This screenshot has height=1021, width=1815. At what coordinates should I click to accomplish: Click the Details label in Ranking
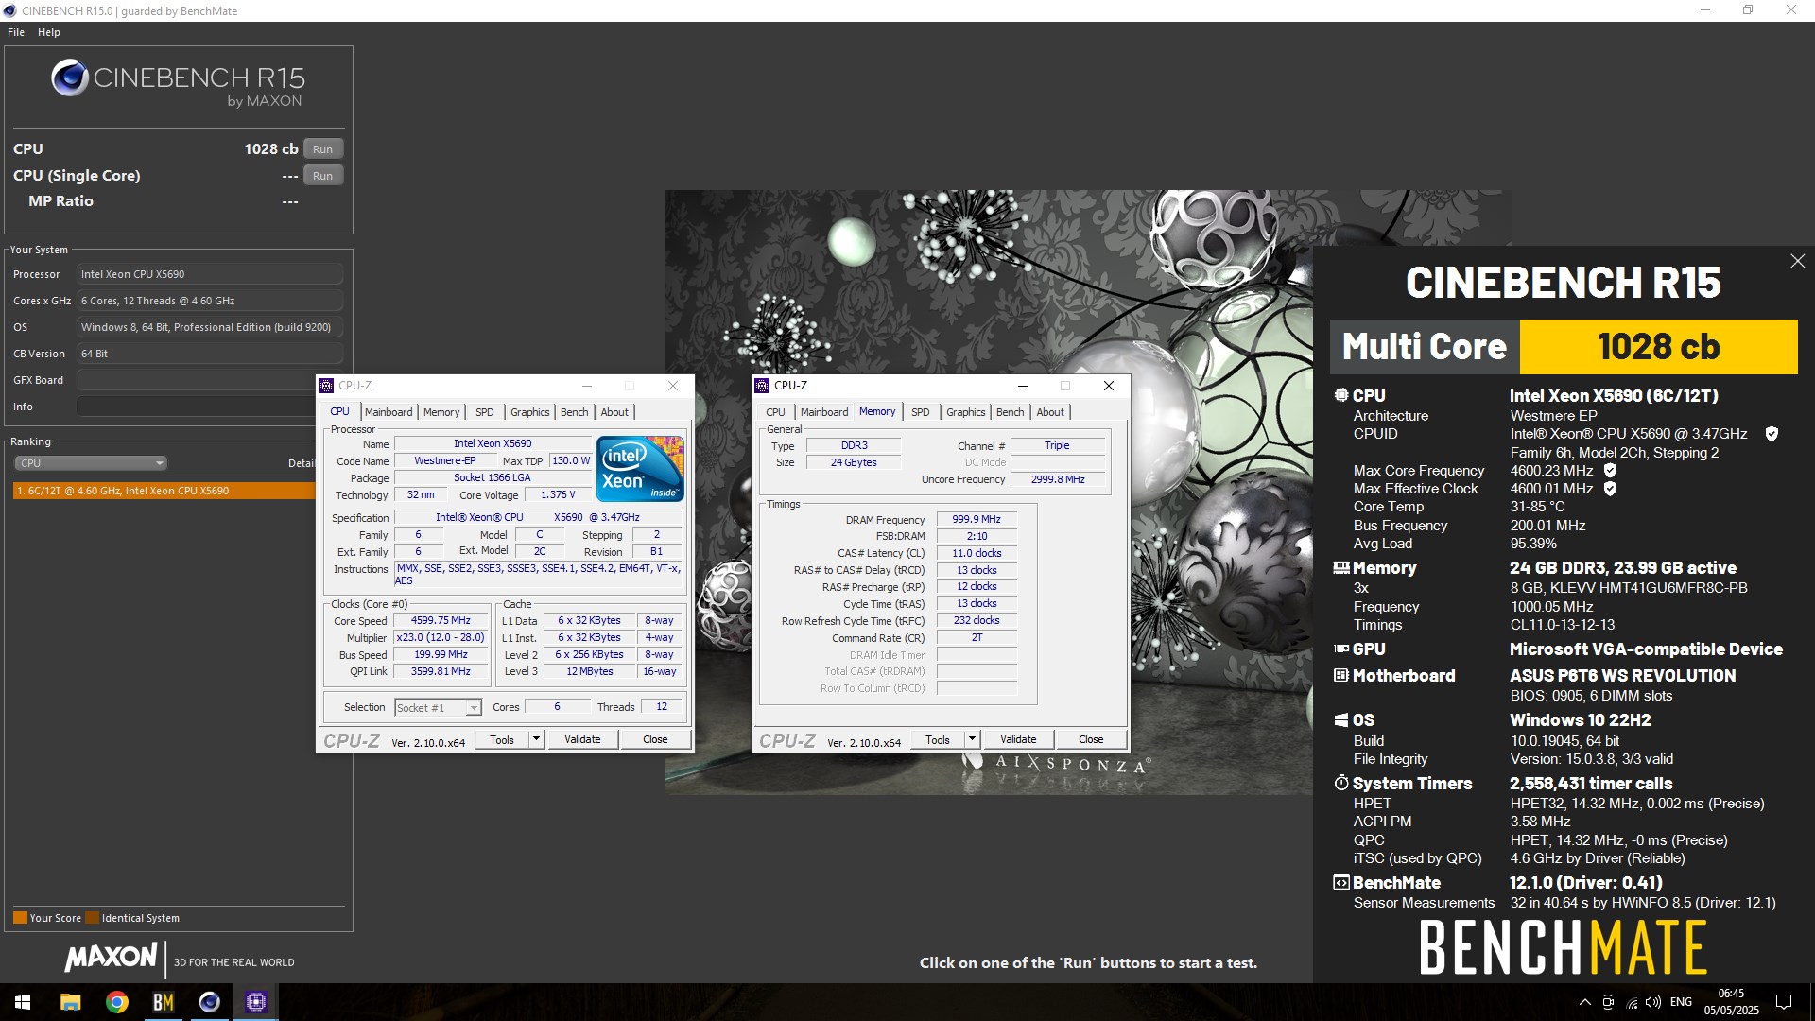pos(302,463)
